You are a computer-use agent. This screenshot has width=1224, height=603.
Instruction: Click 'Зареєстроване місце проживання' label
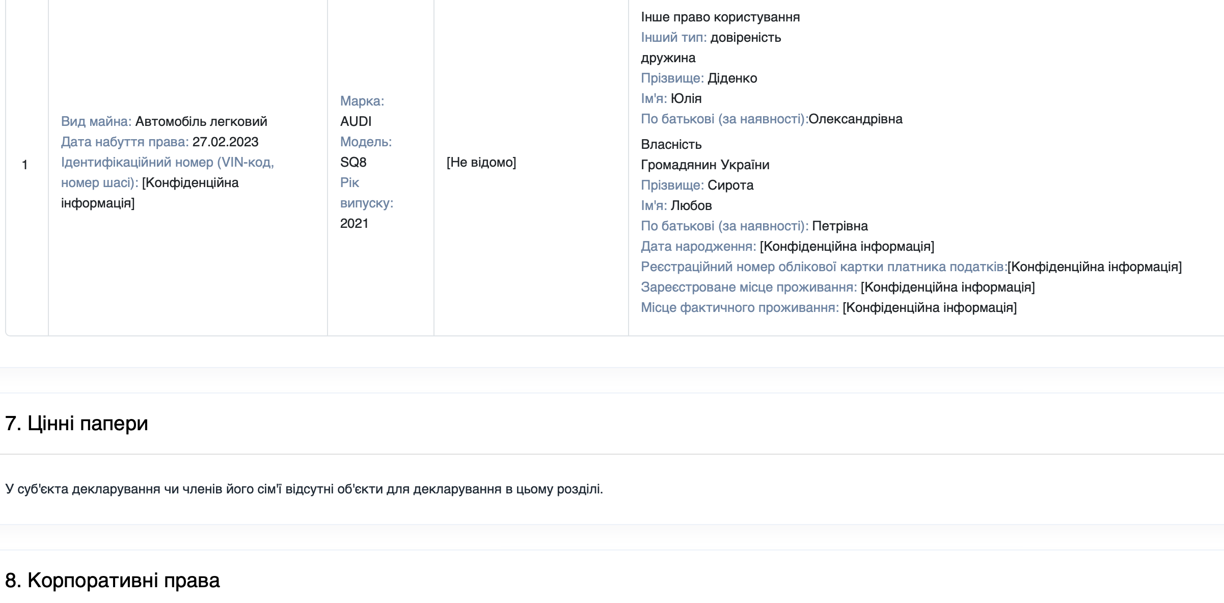click(748, 287)
